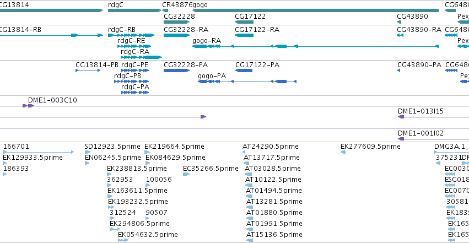
Task: Click the rdgC-PA CDS label
Action: point(135,87)
